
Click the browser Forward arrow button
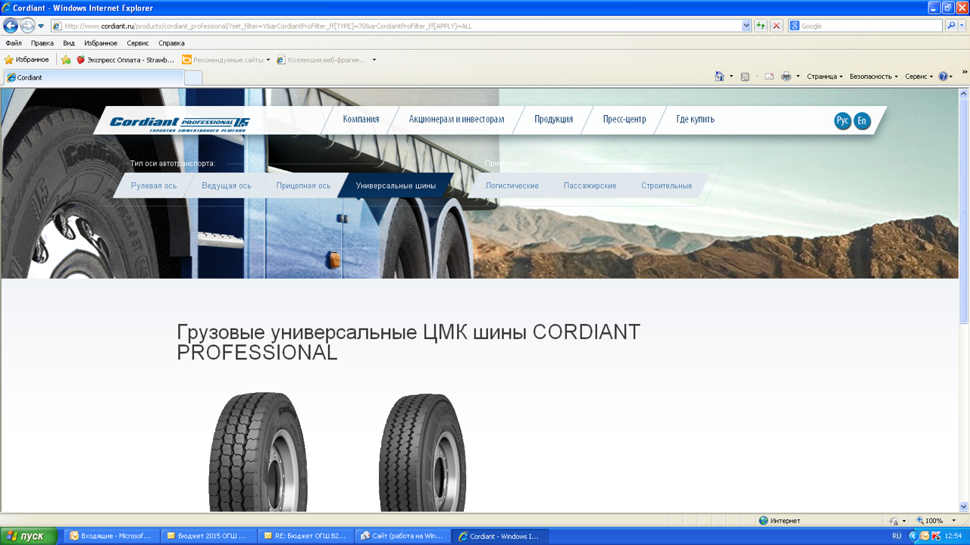[27, 26]
